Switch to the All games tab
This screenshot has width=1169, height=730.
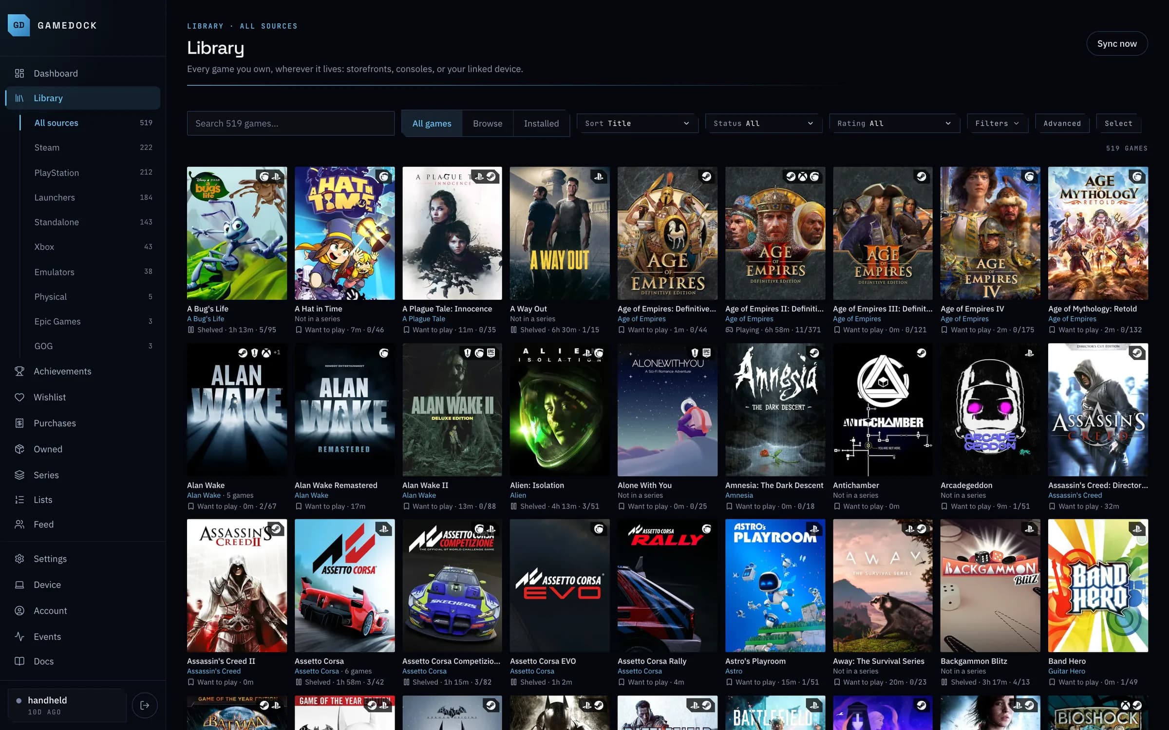point(432,124)
